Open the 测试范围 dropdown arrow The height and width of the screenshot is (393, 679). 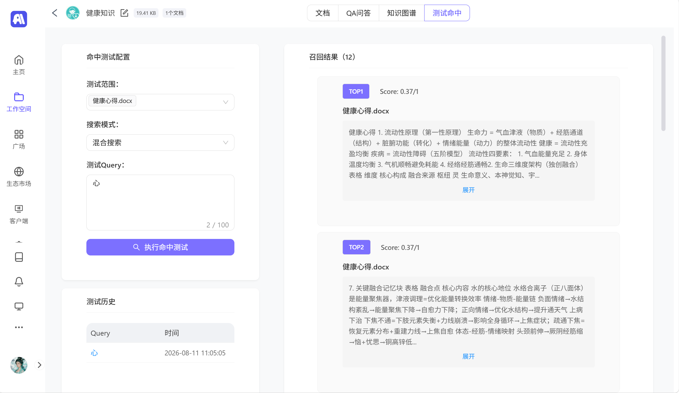pos(226,102)
